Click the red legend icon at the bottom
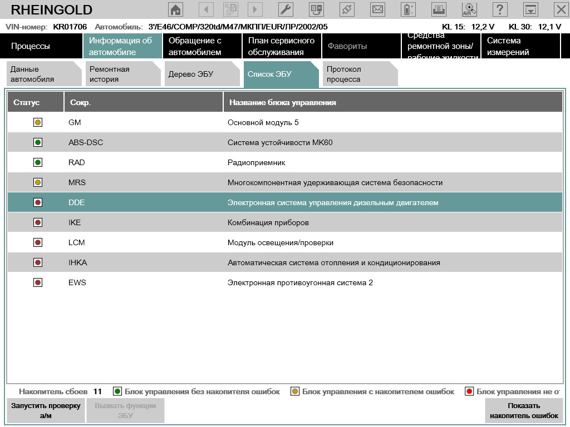570x427 pixels. coord(469,391)
